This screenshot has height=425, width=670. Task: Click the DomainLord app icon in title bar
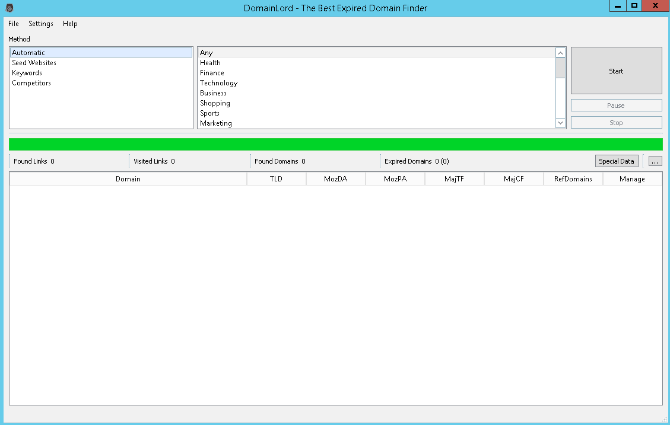(9, 8)
